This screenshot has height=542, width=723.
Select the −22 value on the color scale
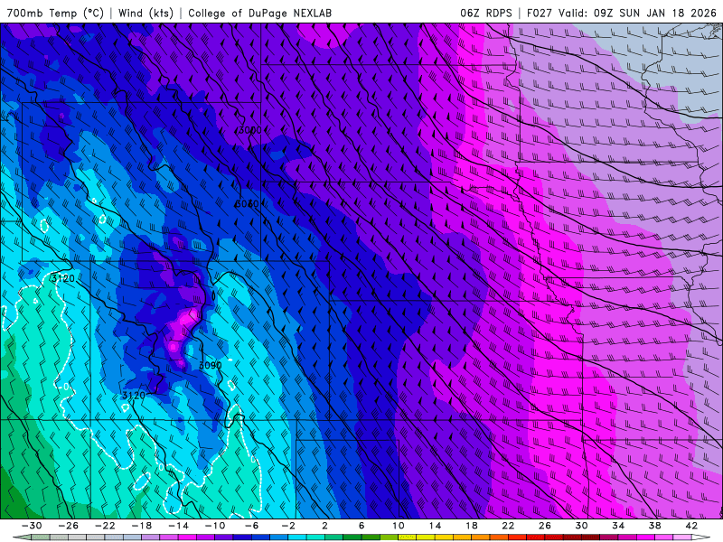coord(105,526)
